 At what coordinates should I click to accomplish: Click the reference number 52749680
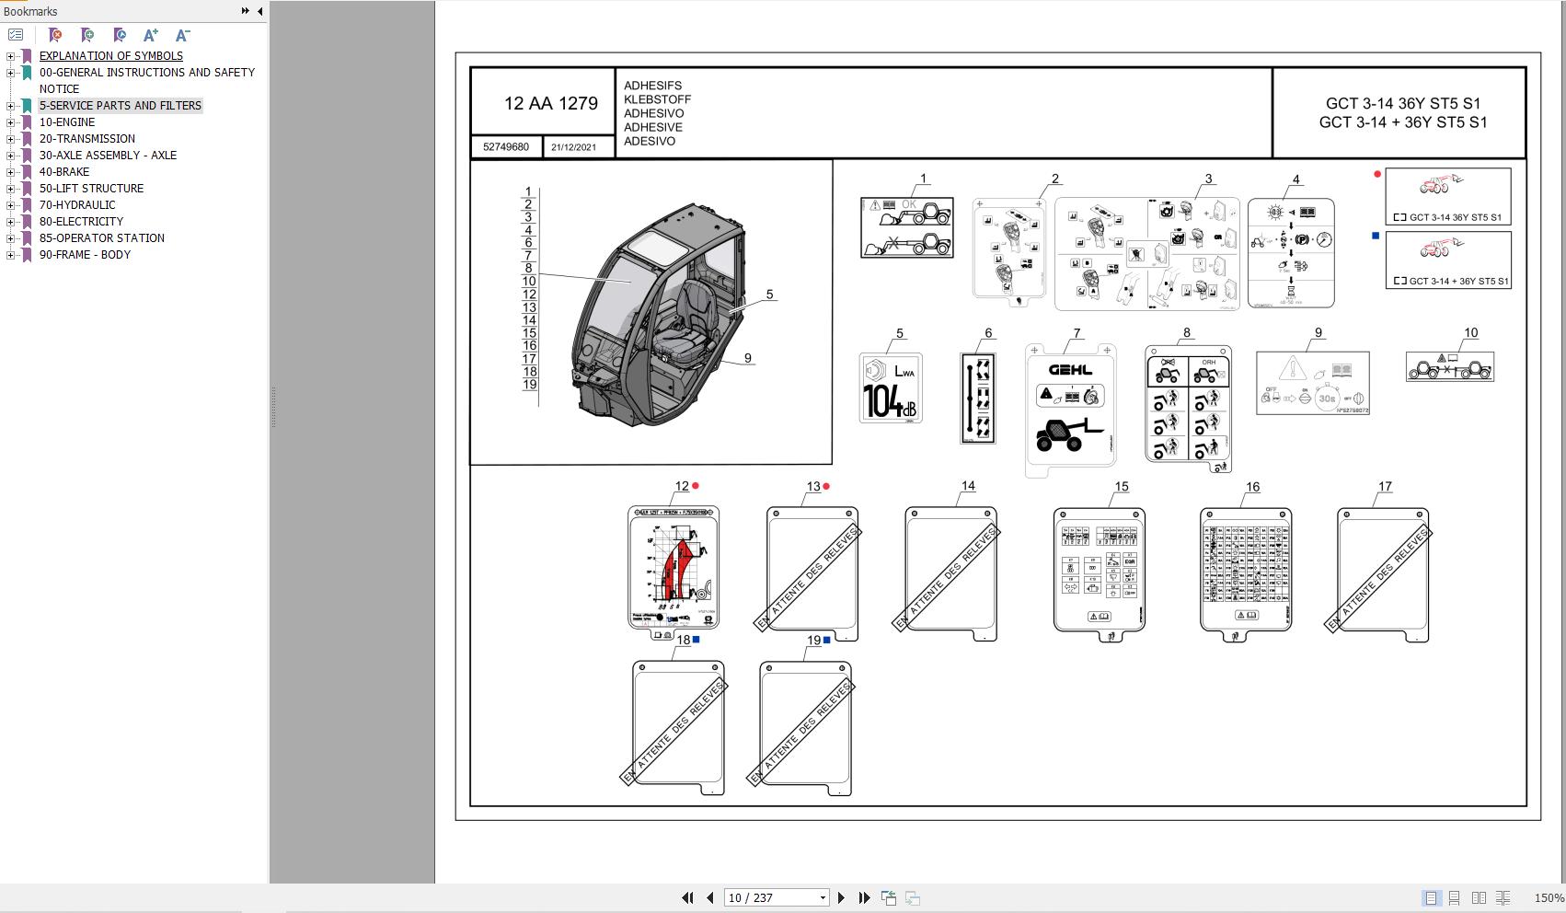pos(506,147)
